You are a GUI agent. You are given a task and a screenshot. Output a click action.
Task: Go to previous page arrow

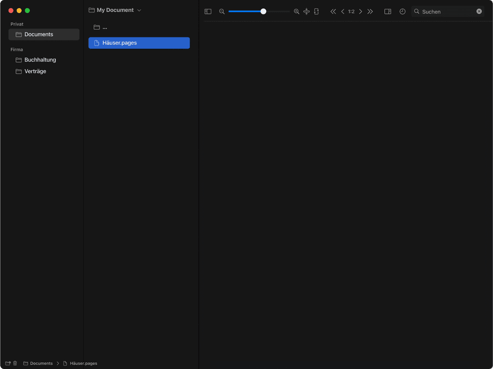343,12
